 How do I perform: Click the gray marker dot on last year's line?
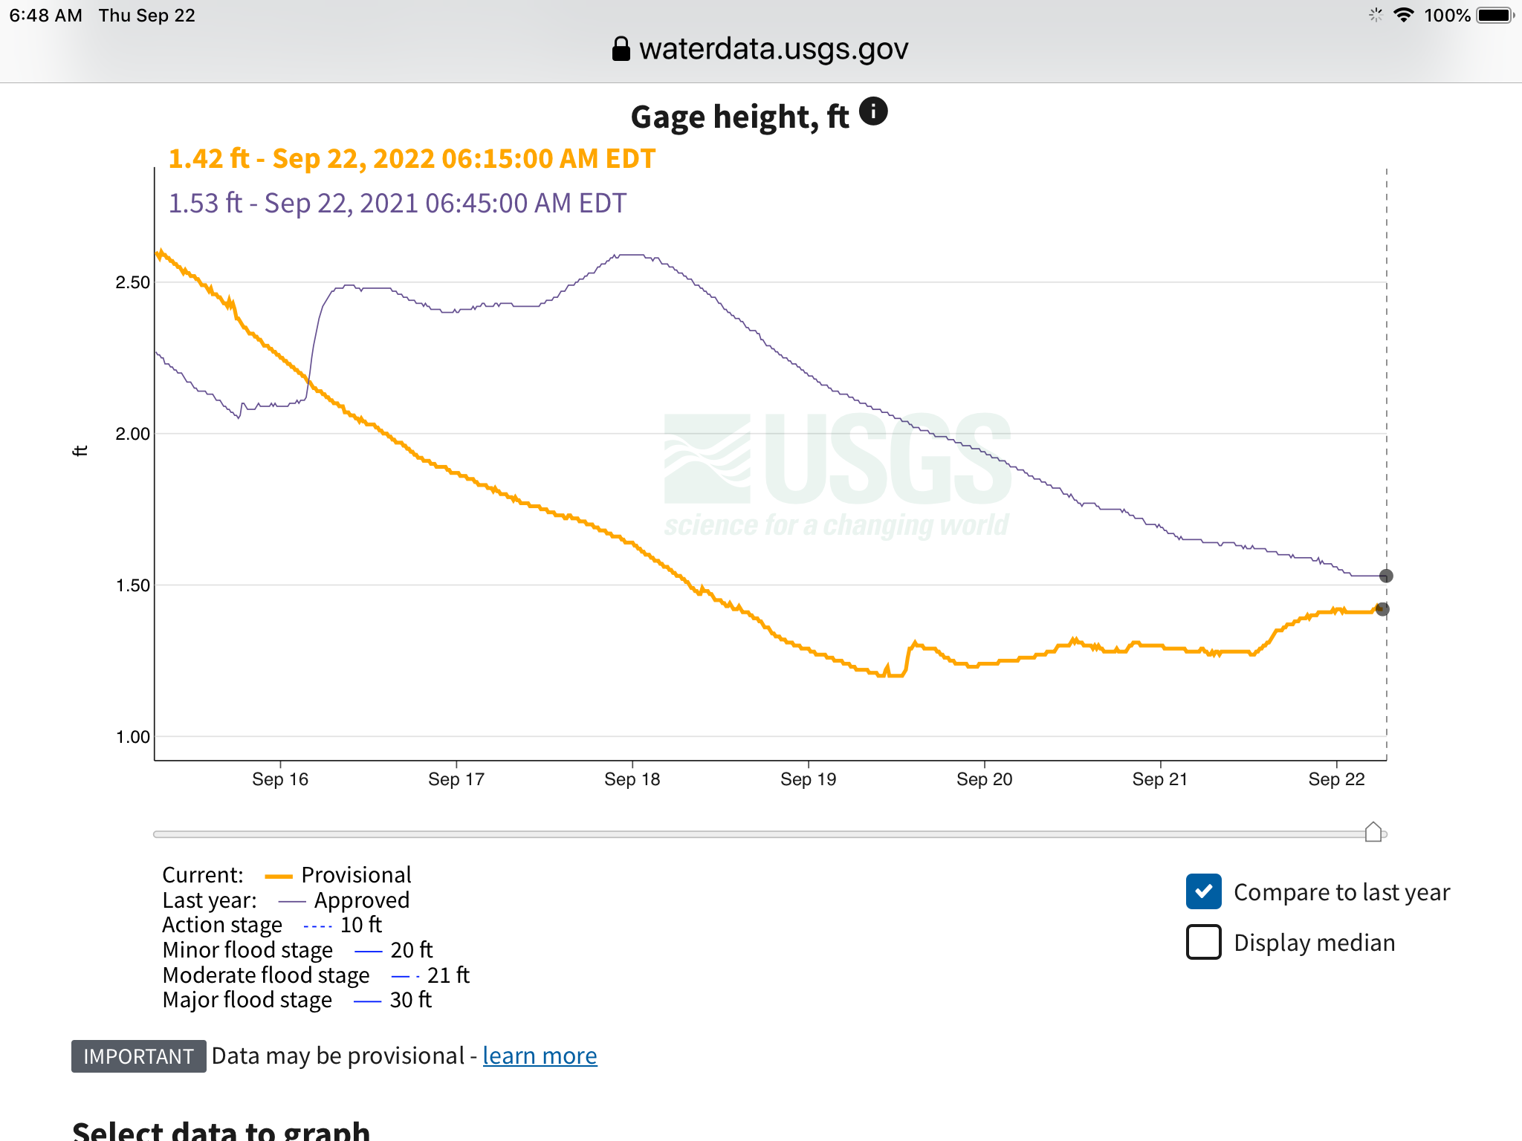coord(1386,576)
